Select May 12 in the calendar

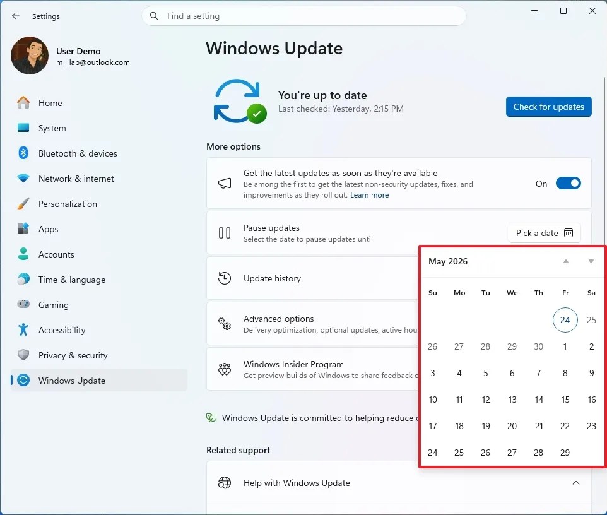point(485,400)
